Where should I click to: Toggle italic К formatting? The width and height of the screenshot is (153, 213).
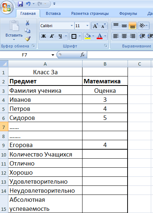[52, 36]
